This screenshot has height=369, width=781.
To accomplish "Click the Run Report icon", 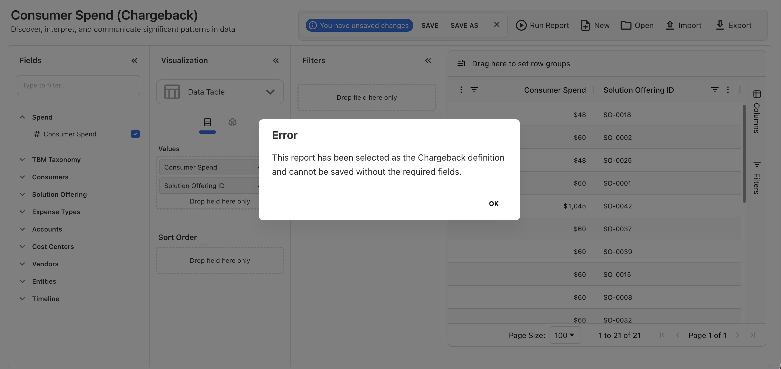I will [x=521, y=25].
